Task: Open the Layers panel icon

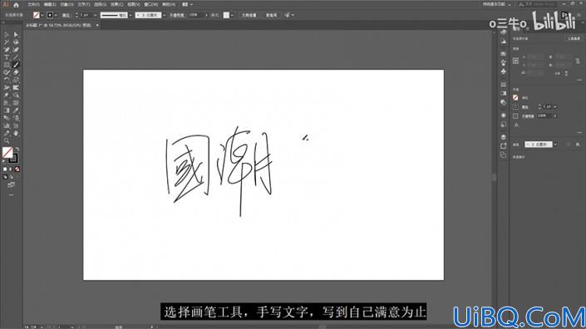Action: 504,137
